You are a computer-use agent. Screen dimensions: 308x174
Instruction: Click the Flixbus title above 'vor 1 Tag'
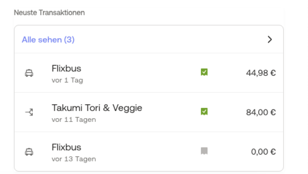click(66, 69)
